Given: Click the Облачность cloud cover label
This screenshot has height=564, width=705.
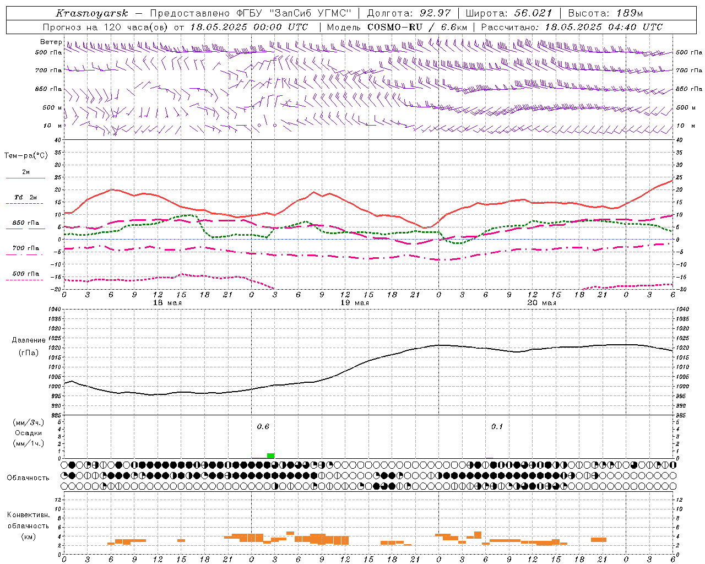Looking at the screenshot, I should point(28,478).
